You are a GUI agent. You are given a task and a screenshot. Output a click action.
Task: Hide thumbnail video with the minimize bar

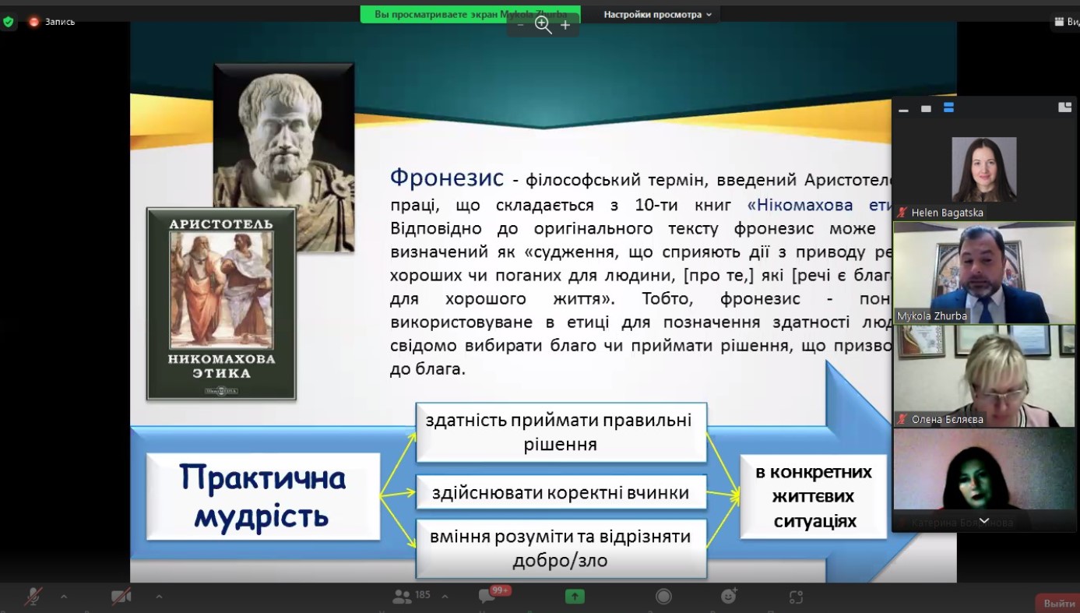coord(903,110)
